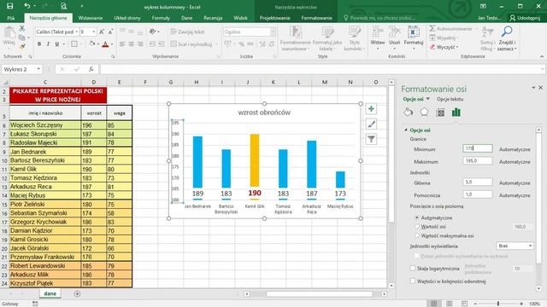
Task: Select the Wartość osi radio option
Action: point(416,227)
